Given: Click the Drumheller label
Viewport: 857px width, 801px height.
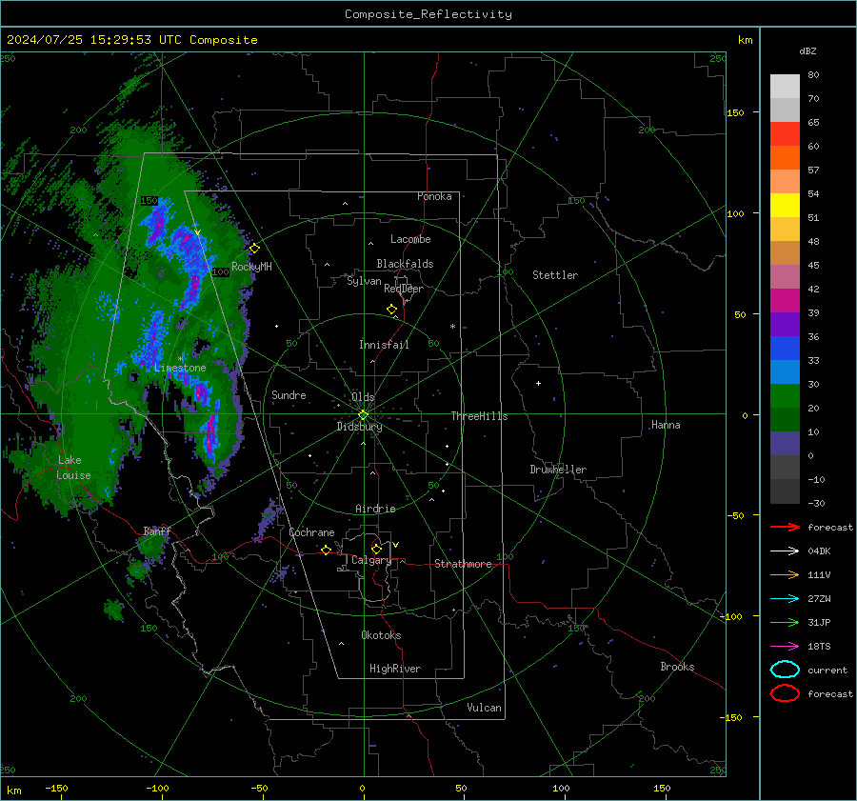Looking at the screenshot, I should click(558, 470).
